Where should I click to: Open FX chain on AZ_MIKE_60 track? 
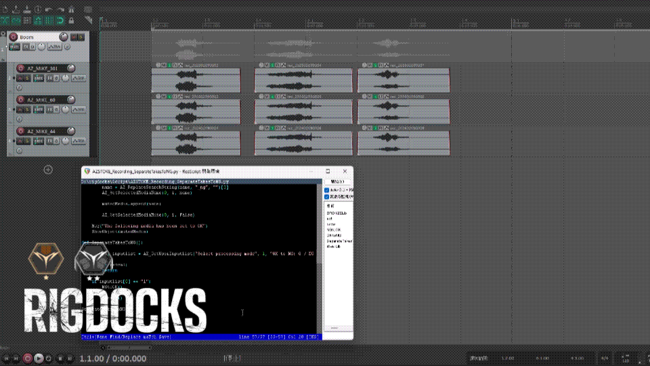[49, 110]
